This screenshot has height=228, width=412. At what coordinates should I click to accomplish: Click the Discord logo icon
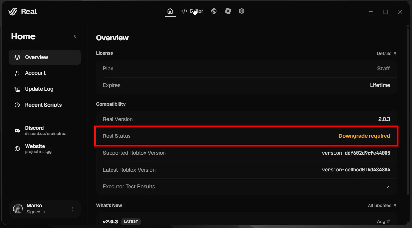(x=17, y=131)
